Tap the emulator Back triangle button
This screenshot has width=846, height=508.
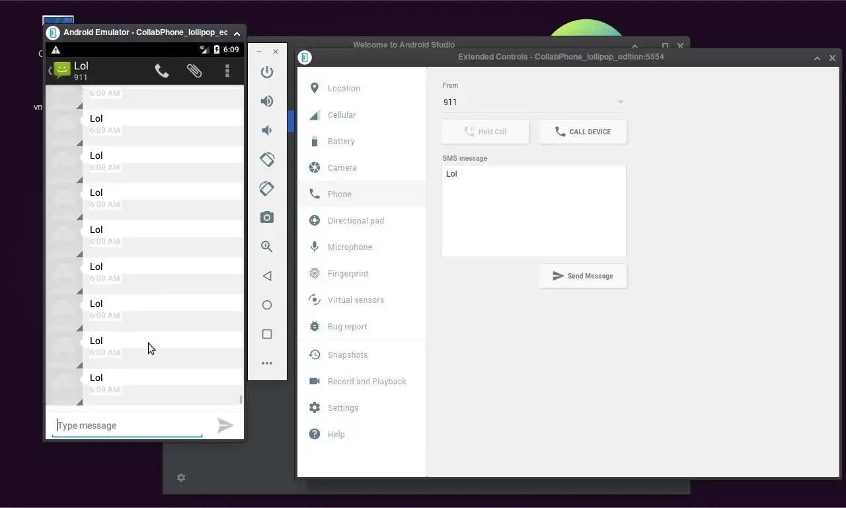click(x=267, y=276)
